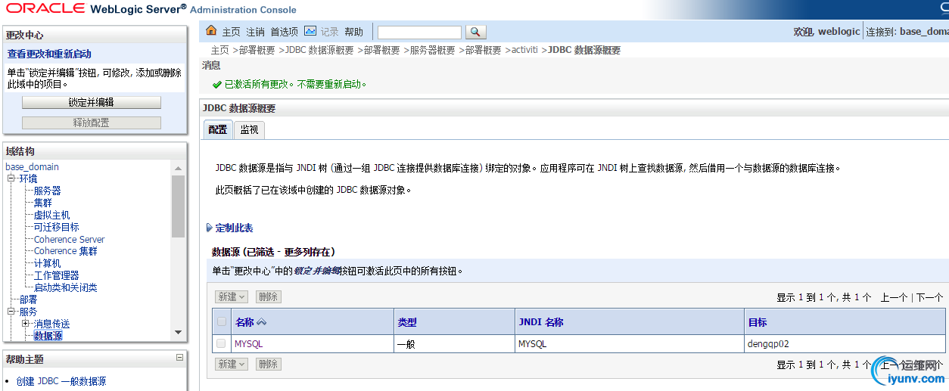Select 集群 in the domain tree
949x391 pixels.
[x=42, y=203]
